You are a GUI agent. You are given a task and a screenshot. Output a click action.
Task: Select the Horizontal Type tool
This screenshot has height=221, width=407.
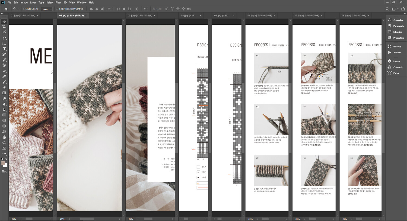[x=4, y=49]
